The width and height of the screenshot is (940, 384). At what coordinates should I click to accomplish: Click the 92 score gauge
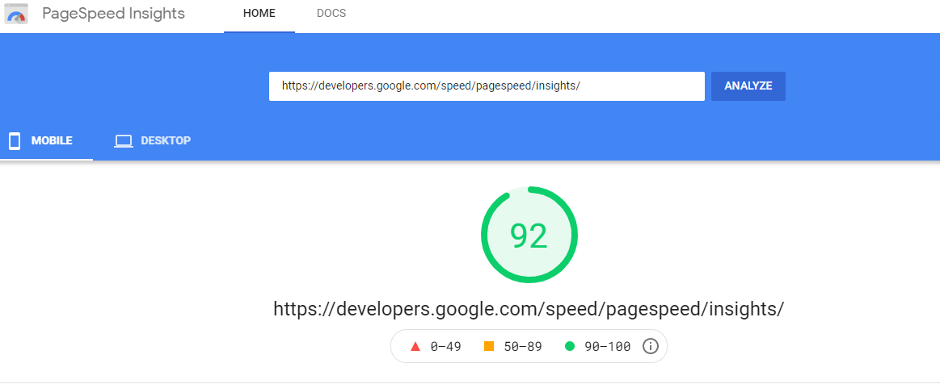[x=529, y=235]
